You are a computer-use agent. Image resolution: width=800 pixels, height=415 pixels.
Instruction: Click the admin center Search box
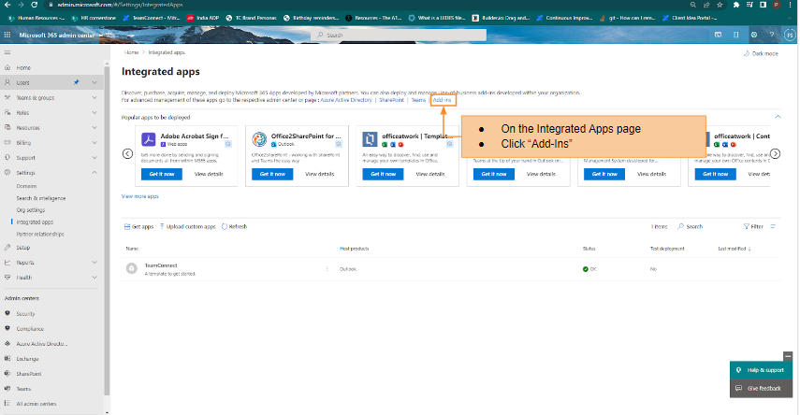[399, 35]
